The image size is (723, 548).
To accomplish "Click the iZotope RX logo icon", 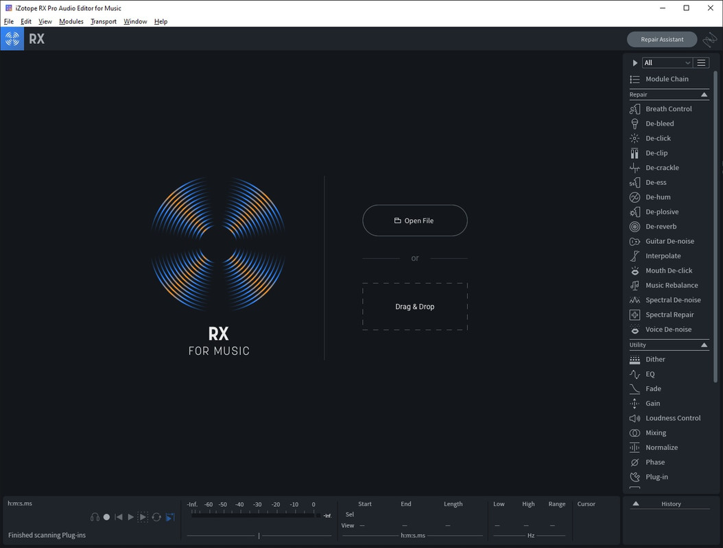I will pyautogui.click(x=12, y=38).
